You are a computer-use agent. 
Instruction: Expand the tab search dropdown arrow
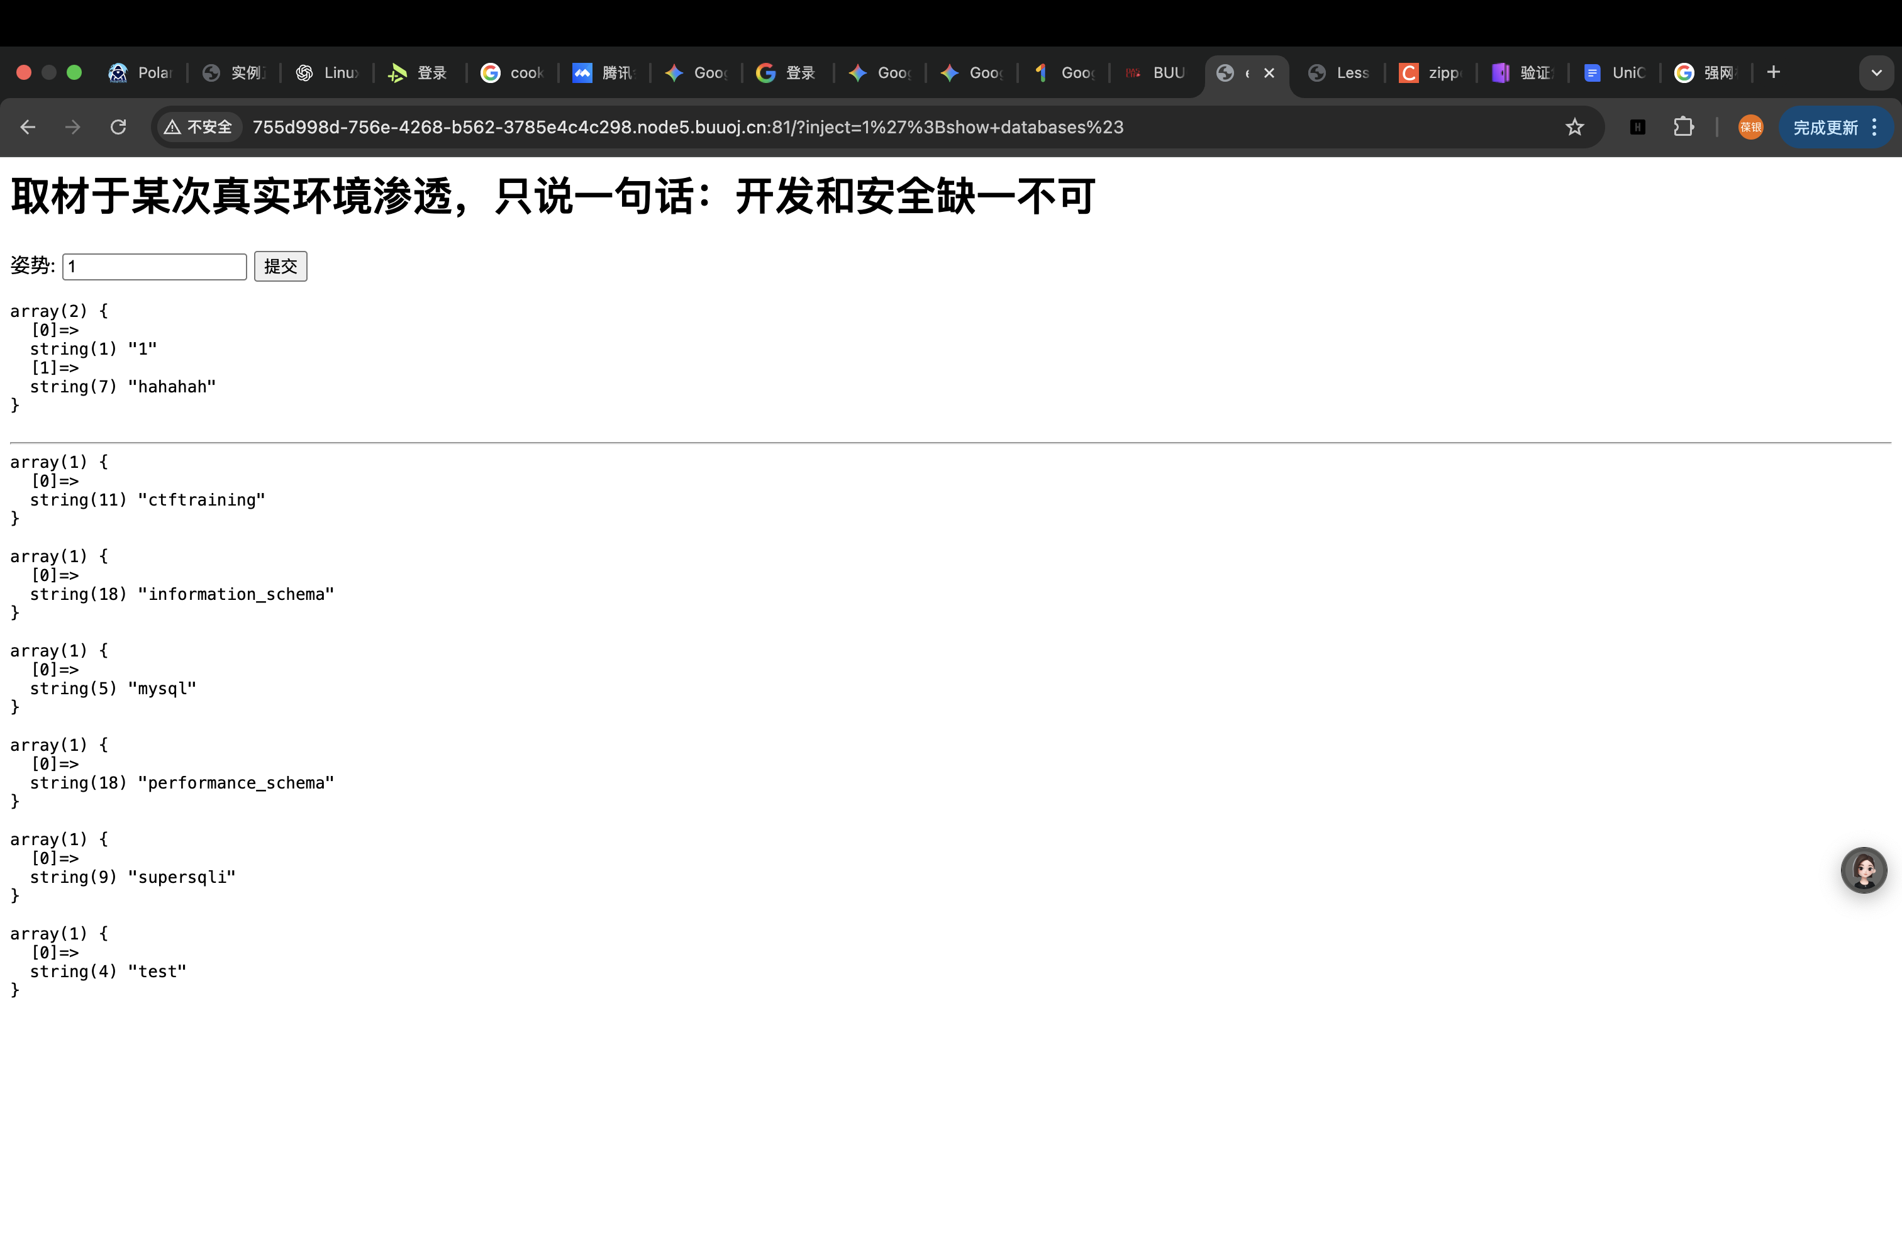1876,73
